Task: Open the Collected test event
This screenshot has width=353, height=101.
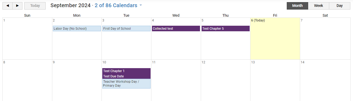Action: [x=176, y=29]
